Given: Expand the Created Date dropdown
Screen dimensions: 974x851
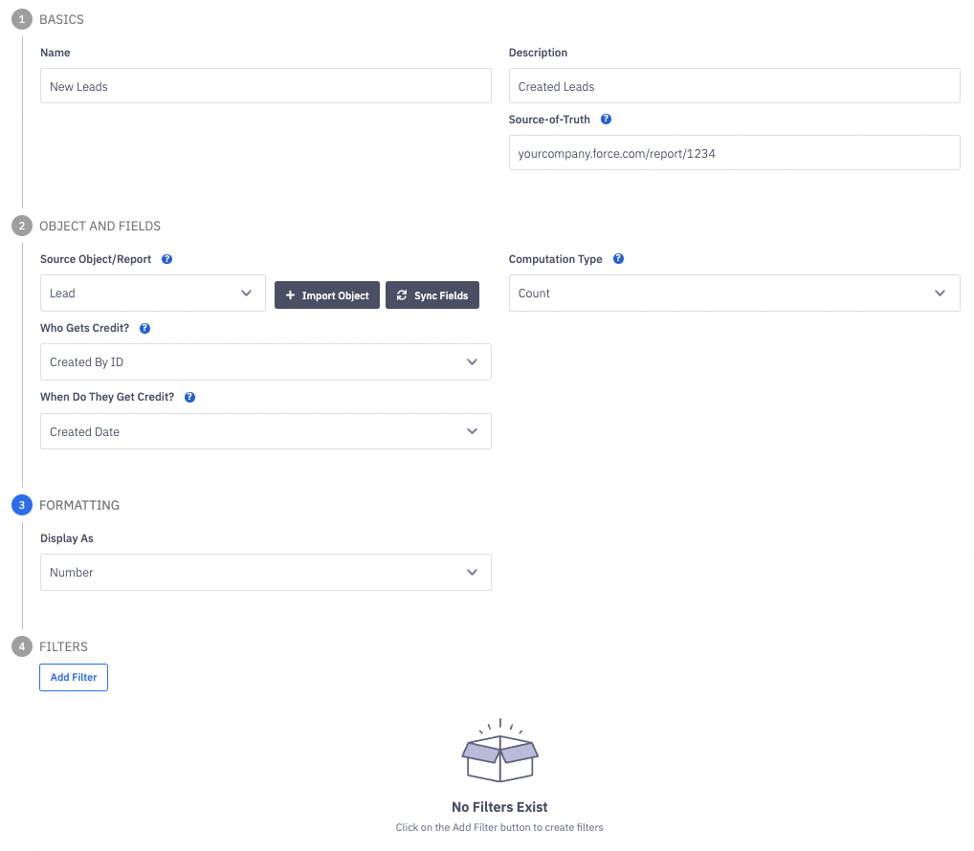Looking at the screenshot, I should [265, 431].
